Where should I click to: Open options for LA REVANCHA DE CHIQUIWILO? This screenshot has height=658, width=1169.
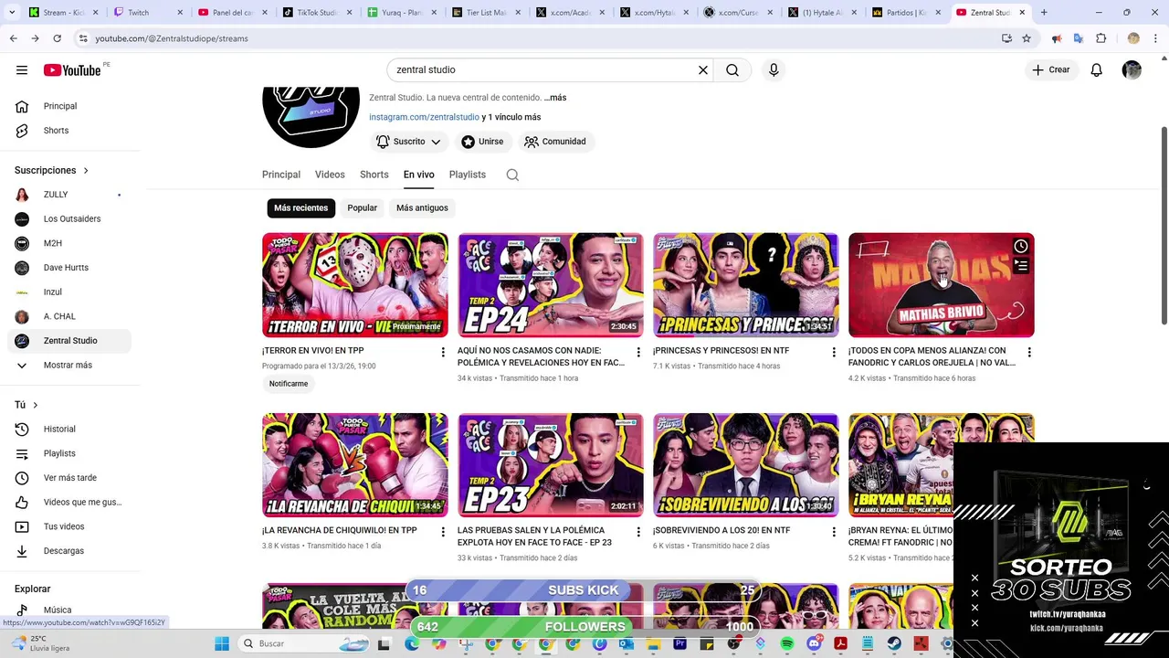click(443, 532)
